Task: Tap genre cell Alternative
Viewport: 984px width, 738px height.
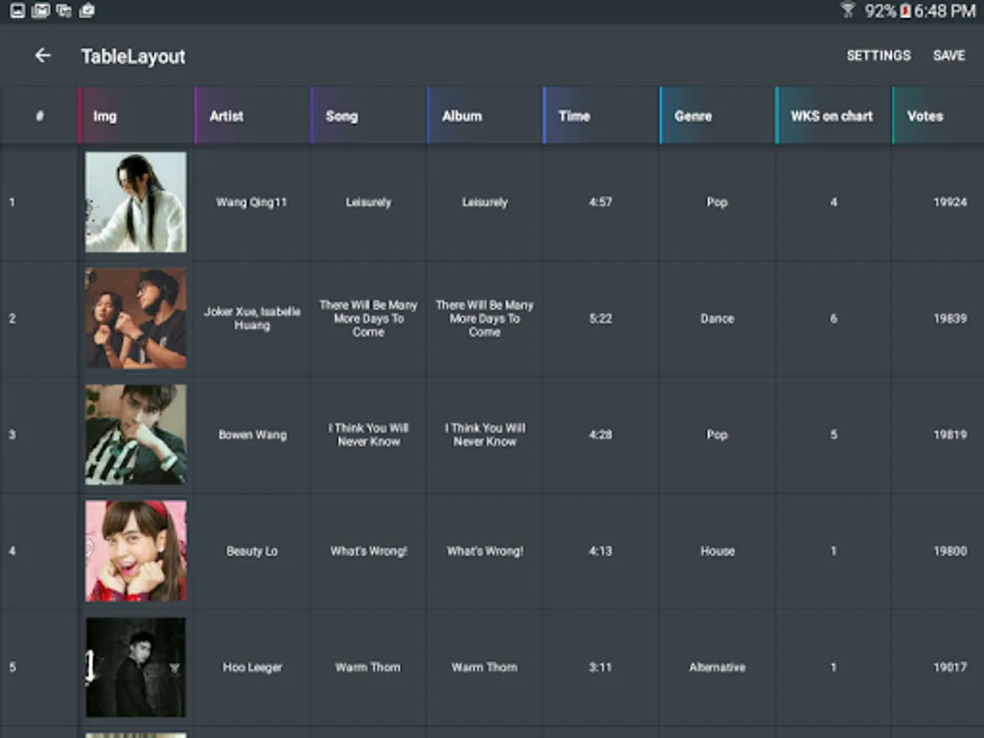Action: (x=717, y=667)
